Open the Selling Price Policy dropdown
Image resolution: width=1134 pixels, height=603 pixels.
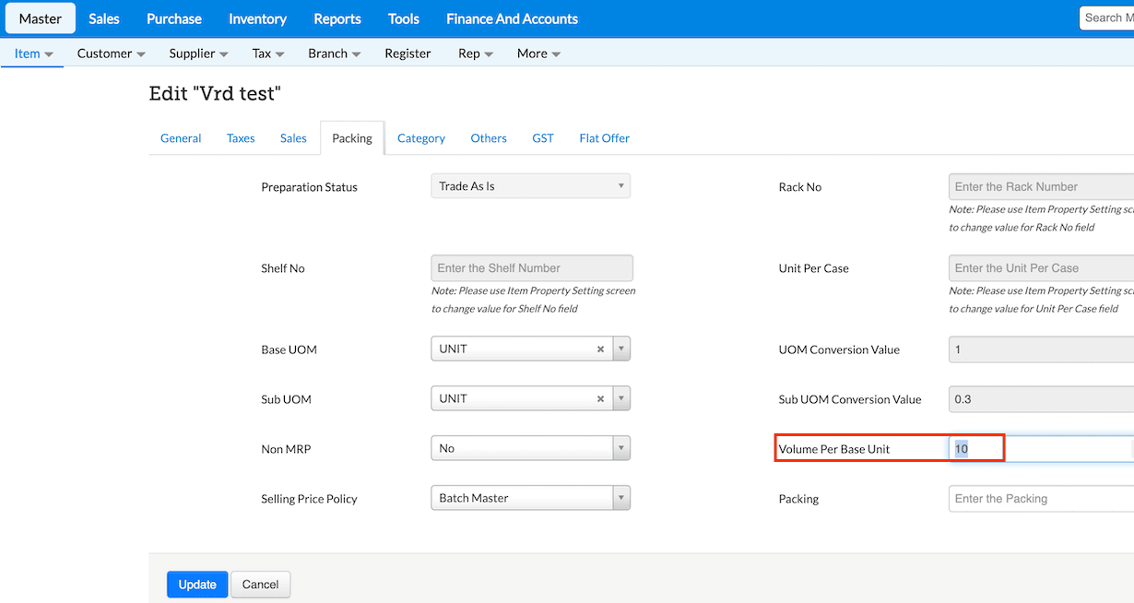click(530, 498)
